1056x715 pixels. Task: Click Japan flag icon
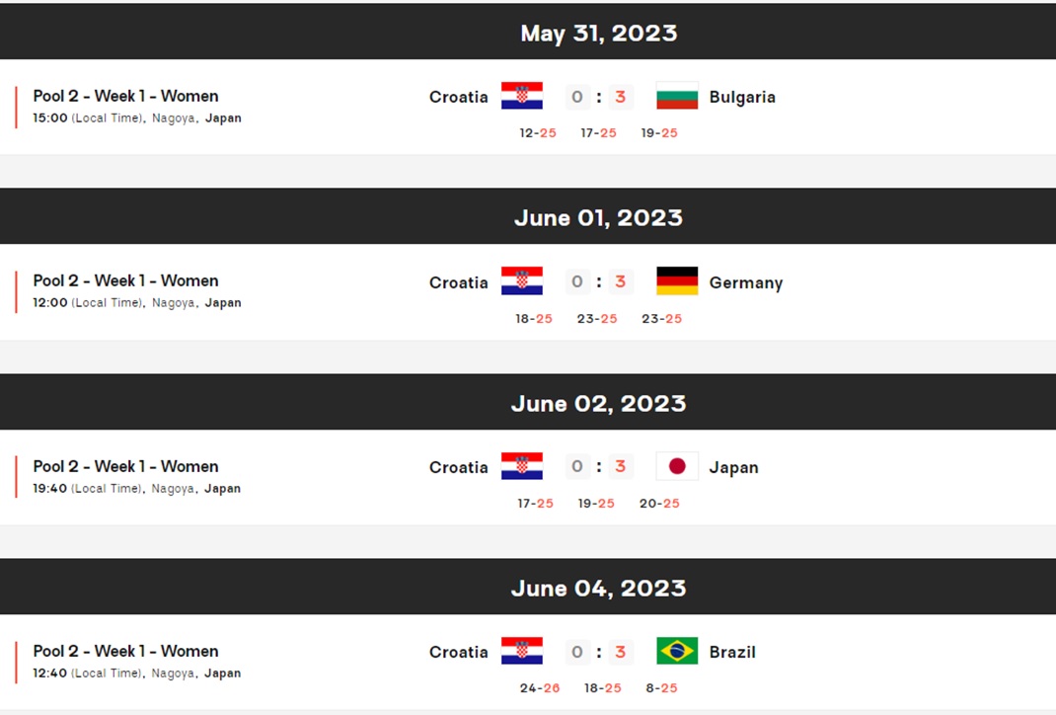677,466
